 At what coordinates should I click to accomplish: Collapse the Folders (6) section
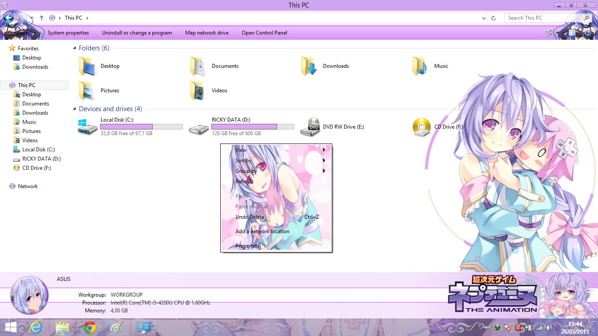(74, 48)
